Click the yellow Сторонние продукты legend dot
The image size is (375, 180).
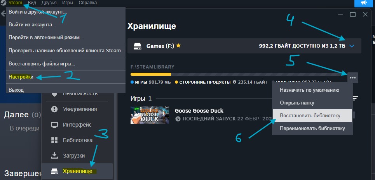pyautogui.click(x=176, y=82)
